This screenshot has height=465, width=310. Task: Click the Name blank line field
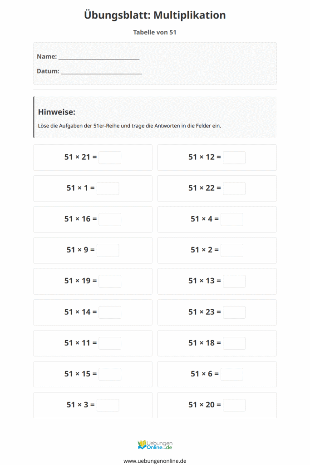coord(98,57)
